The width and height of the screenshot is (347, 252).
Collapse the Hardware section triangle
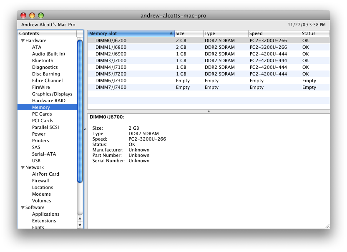pyautogui.click(x=23, y=41)
